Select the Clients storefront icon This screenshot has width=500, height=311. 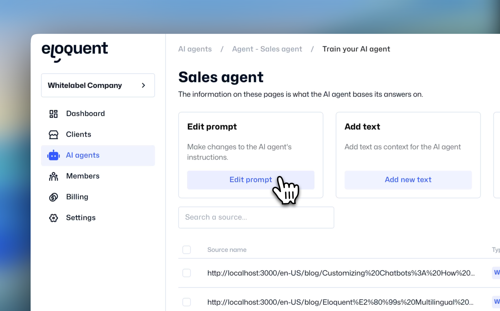(x=53, y=134)
